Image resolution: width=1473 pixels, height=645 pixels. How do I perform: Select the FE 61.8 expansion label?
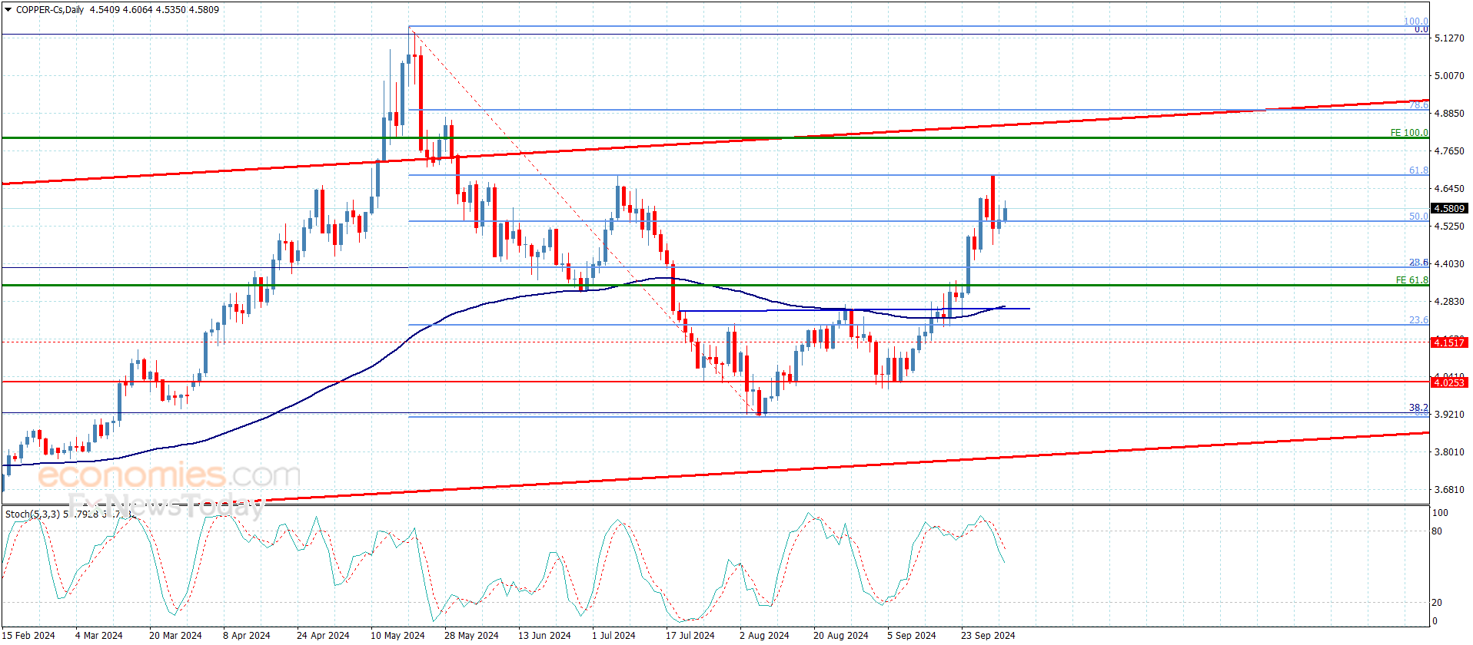[x=1411, y=280]
